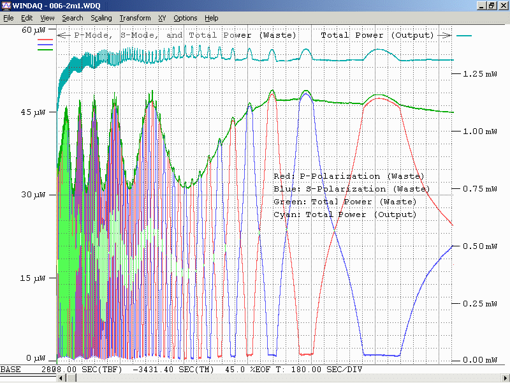Image resolution: width=510 pixels, height=383 pixels.
Task: Click the green legend line at top left
Action: (x=46, y=49)
